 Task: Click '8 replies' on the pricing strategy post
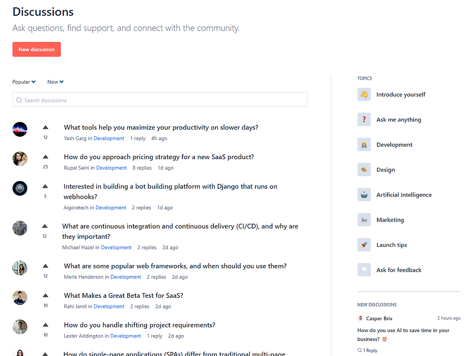142,168
